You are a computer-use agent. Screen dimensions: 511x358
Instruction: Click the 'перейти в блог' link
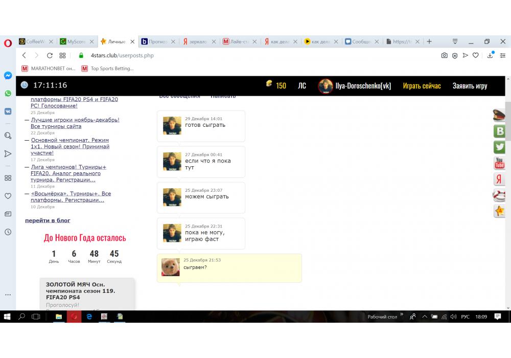click(x=48, y=220)
